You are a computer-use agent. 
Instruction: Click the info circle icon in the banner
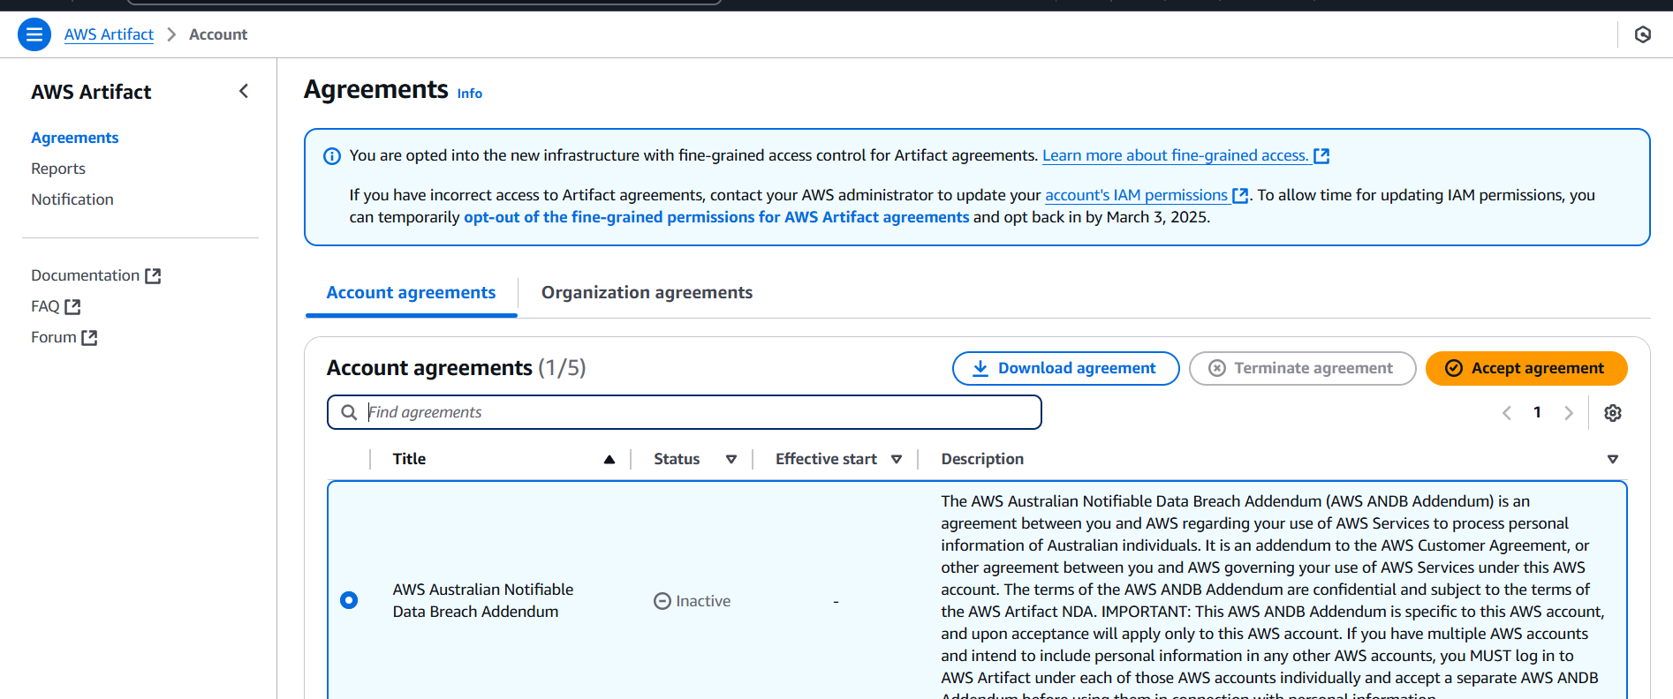pos(332,156)
